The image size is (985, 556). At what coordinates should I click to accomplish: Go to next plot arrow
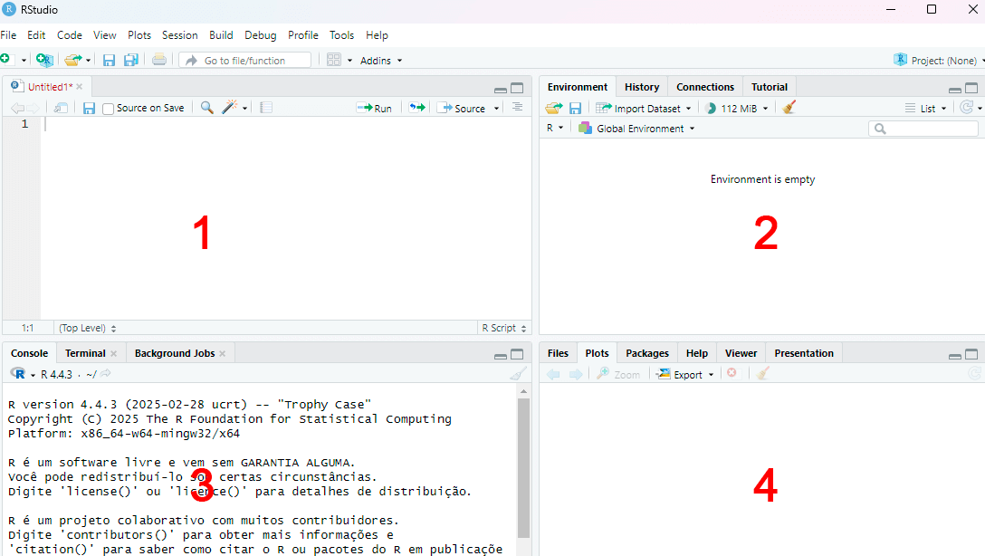pos(576,374)
